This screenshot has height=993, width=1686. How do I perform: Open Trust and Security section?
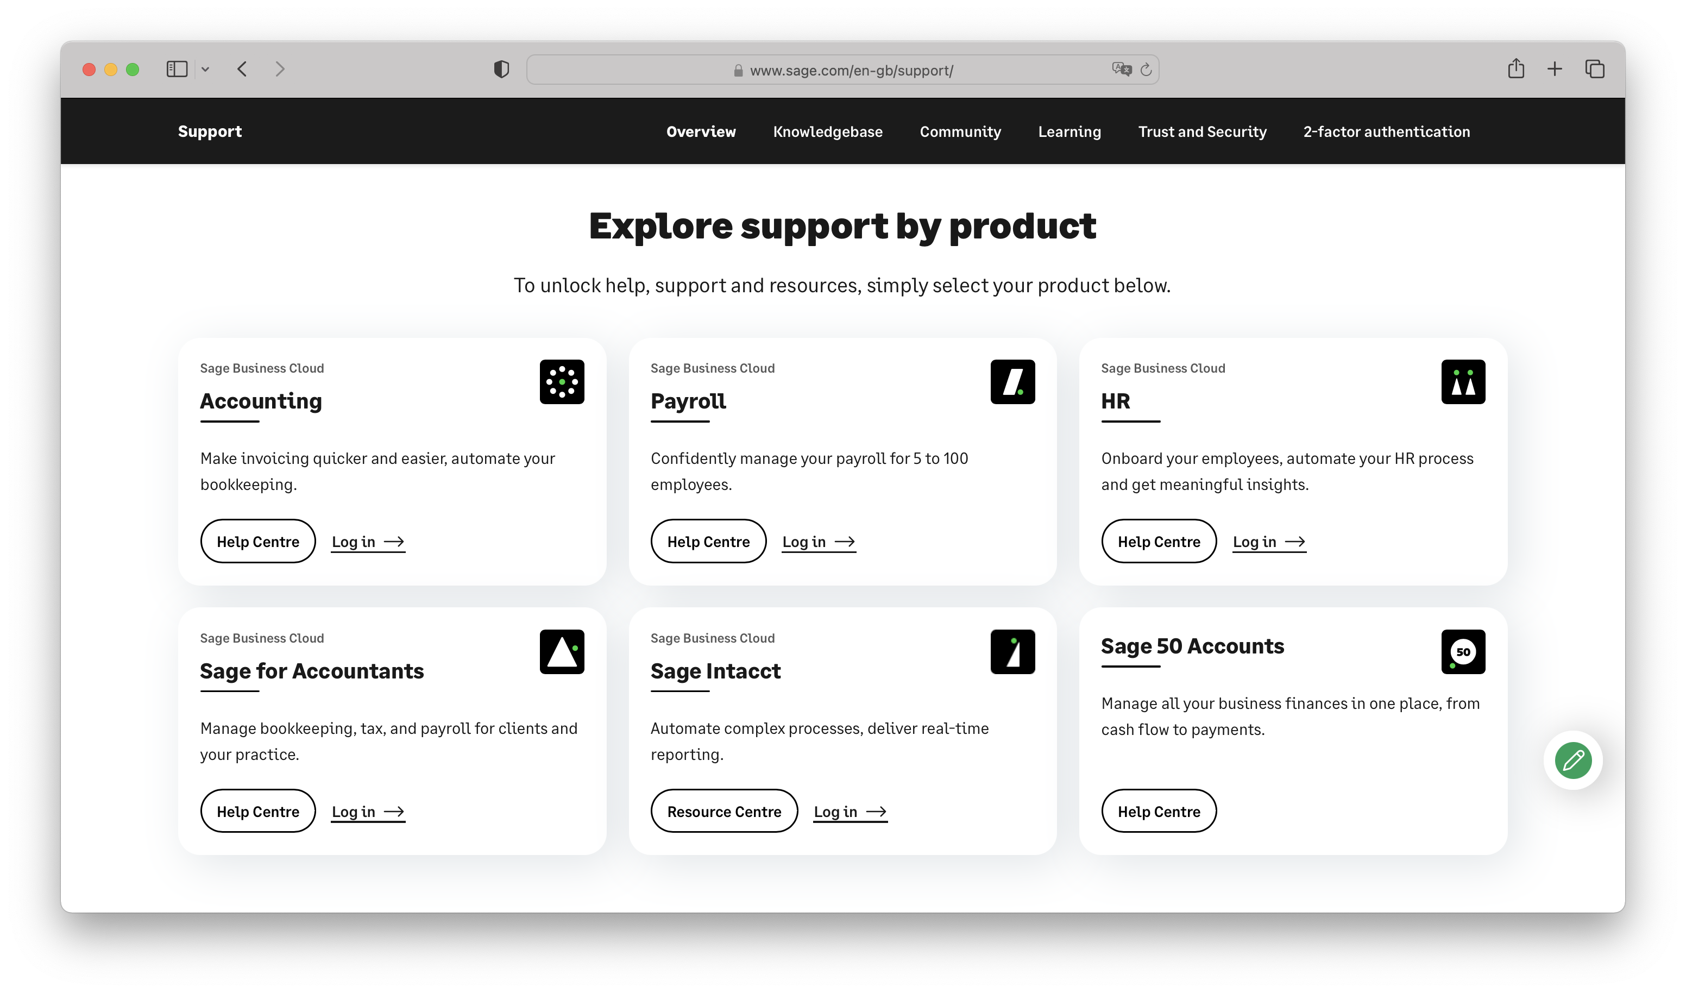tap(1202, 132)
